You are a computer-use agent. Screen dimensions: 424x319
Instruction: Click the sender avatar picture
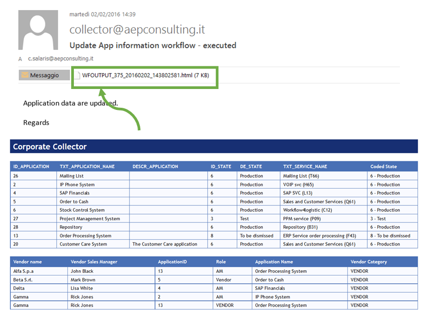click(x=38, y=30)
